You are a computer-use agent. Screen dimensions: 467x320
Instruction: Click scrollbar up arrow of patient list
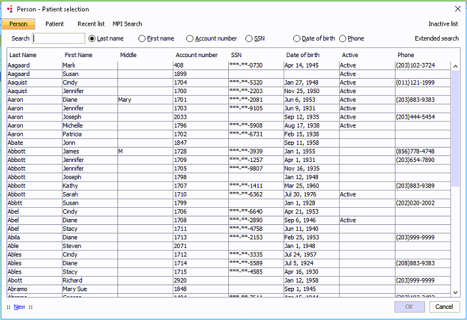tap(455, 66)
